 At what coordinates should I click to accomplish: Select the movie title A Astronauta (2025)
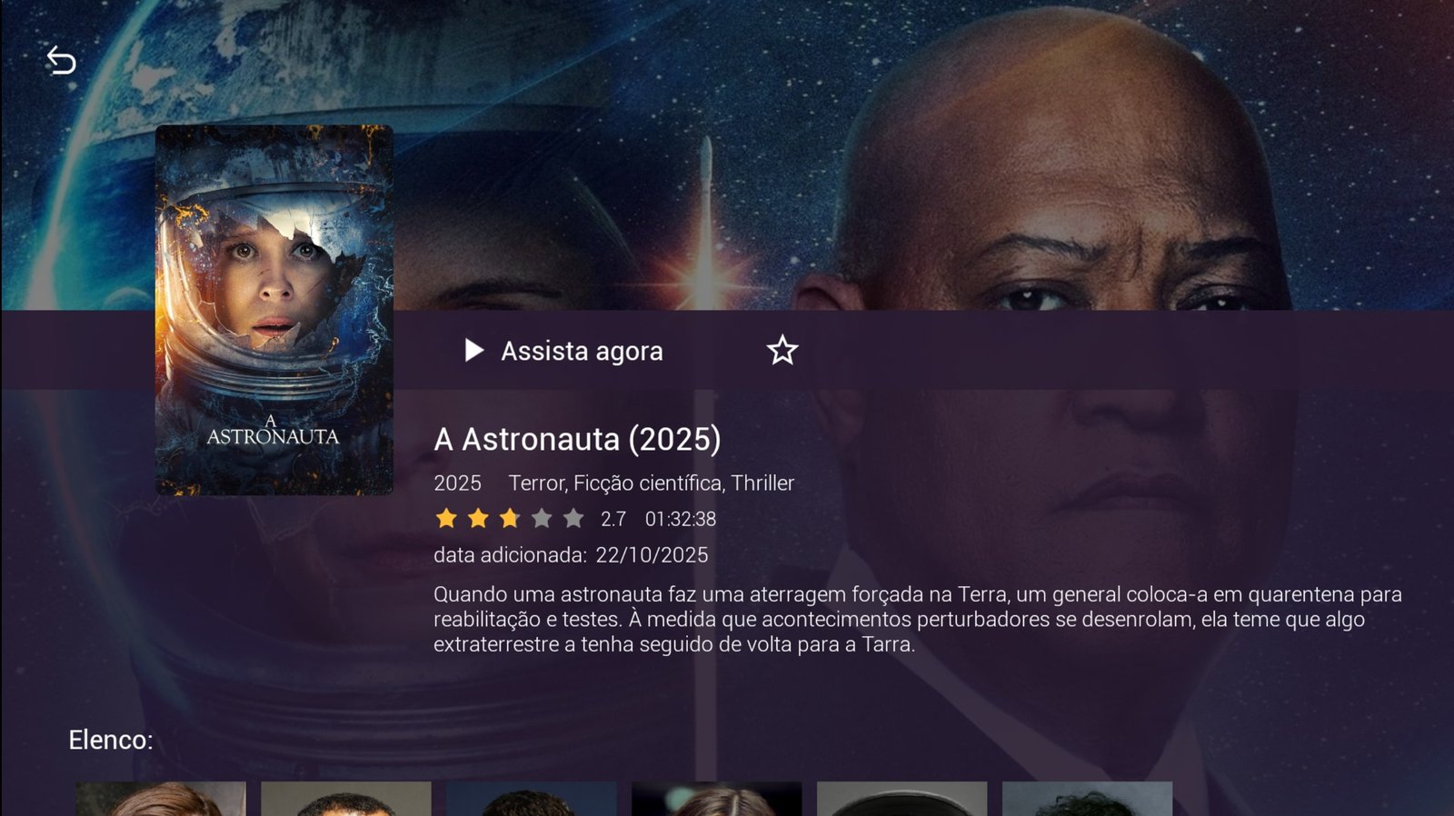click(x=577, y=439)
